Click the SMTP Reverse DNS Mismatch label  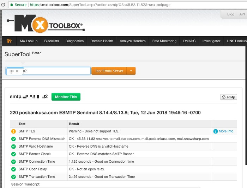[x=42, y=139]
